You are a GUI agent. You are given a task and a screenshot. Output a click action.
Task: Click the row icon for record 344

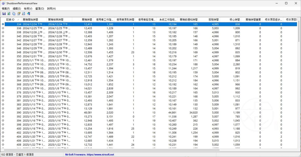[x=3, y=44]
